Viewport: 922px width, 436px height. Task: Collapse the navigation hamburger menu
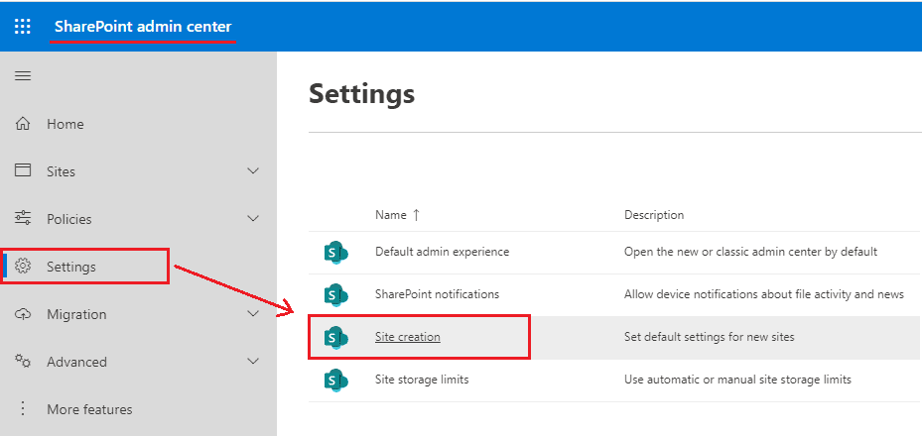[23, 76]
